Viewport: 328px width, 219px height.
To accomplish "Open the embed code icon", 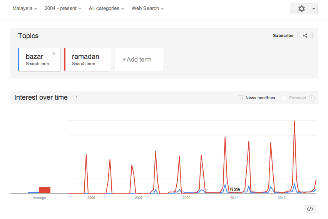I will pos(310,209).
